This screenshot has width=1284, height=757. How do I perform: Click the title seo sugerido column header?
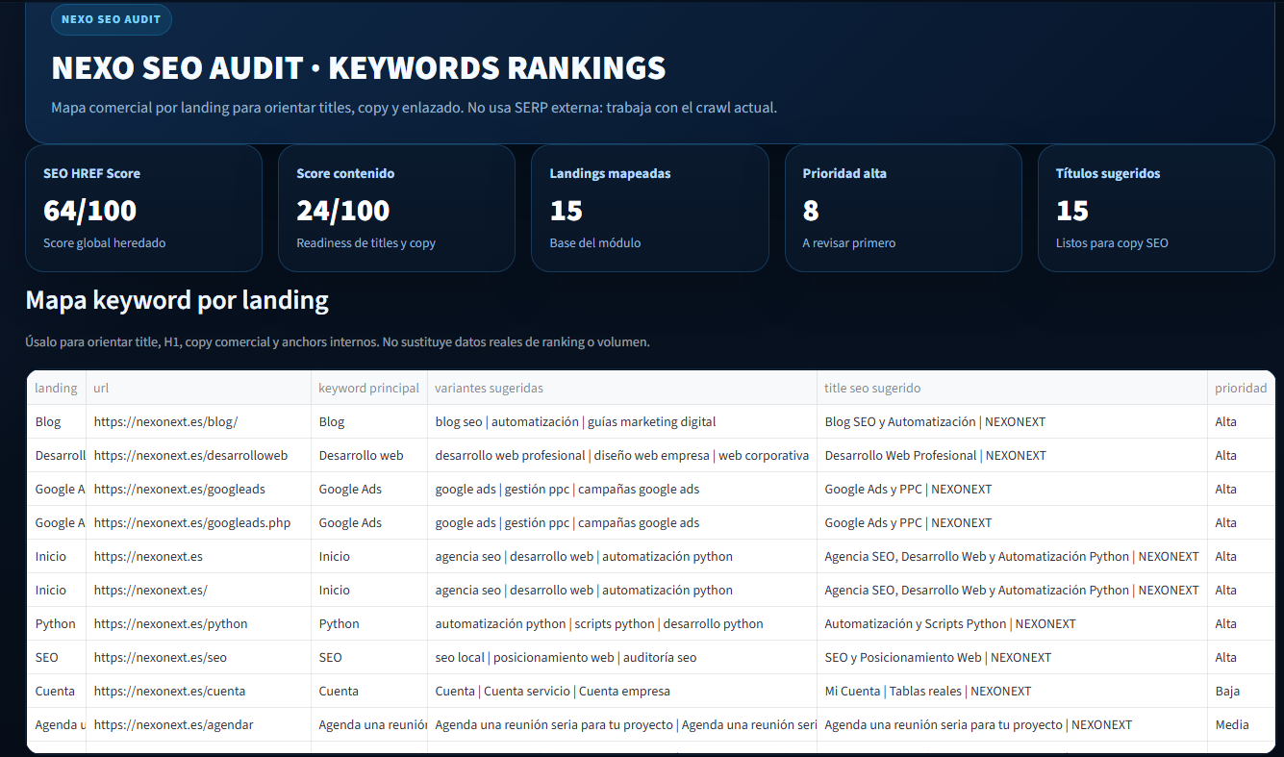[x=1013, y=388]
